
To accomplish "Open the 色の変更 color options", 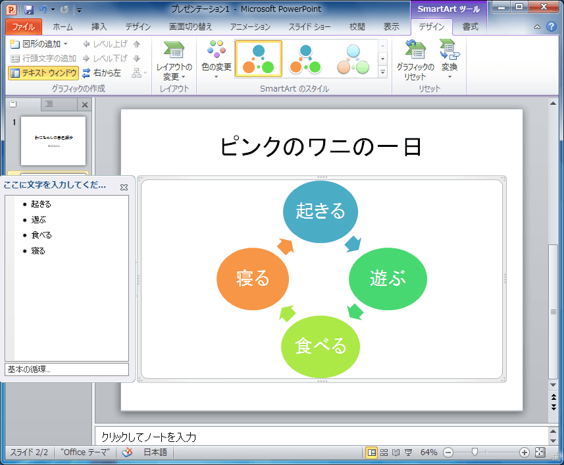I will pyautogui.click(x=216, y=59).
